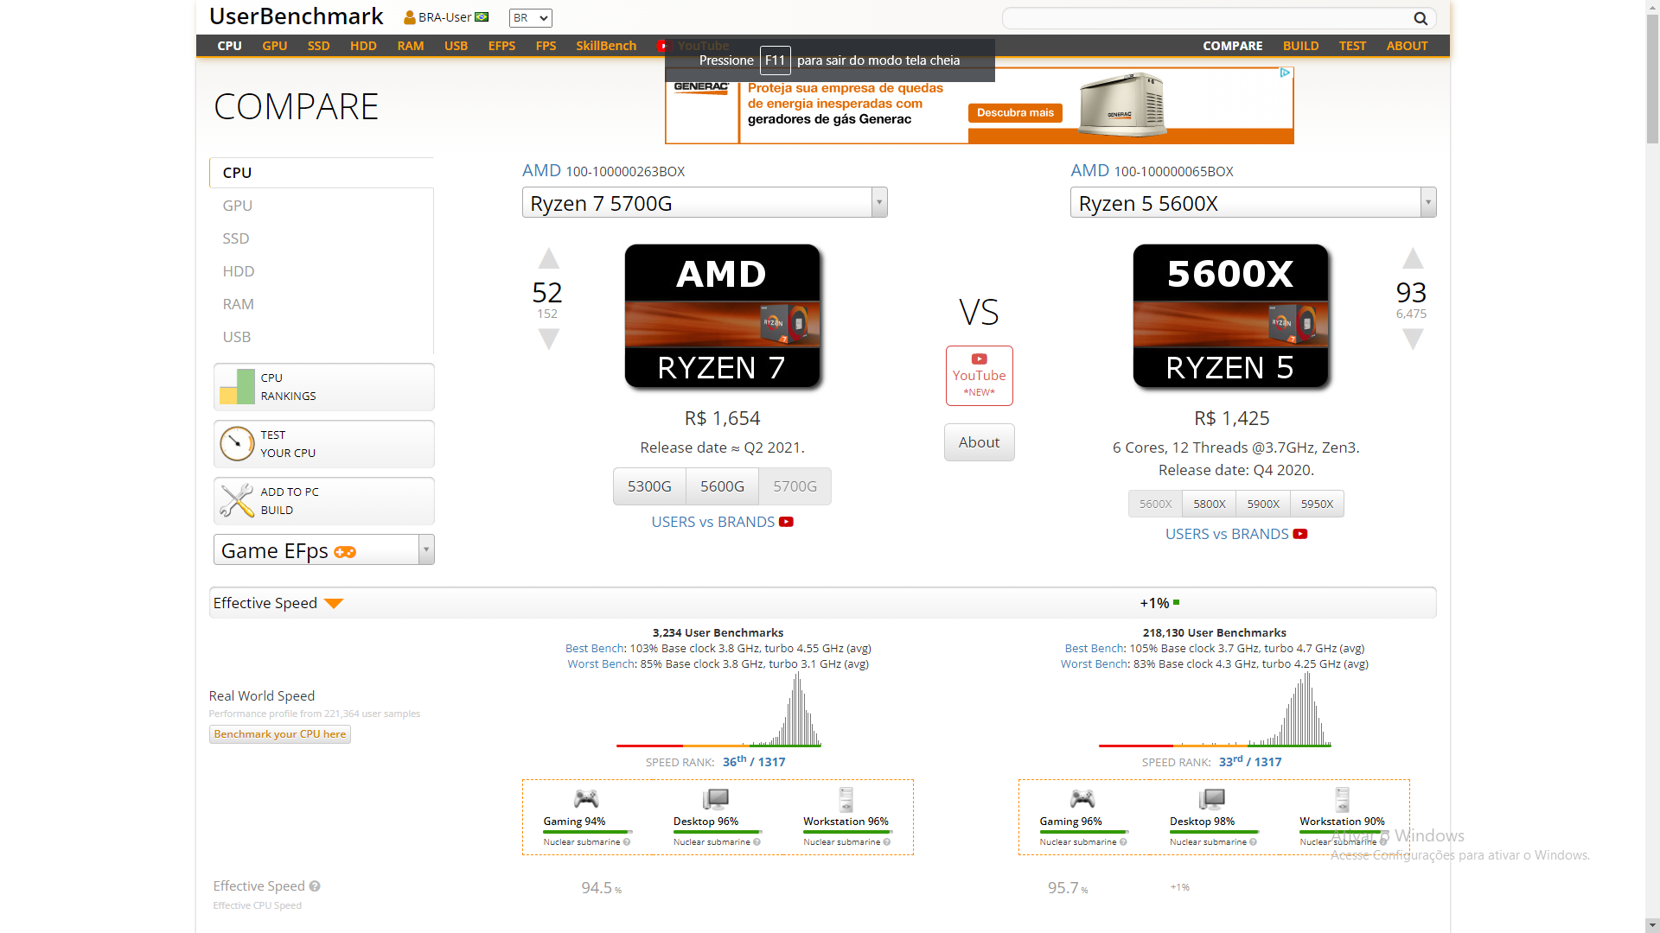Viewport: 1660px width, 933px height.
Task: Click Benchmark your CPU here link
Action: 280,734
